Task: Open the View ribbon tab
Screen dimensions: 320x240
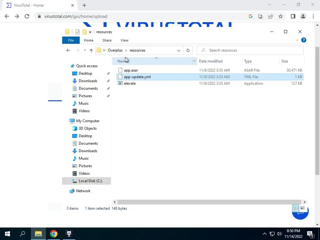Action: [124, 40]
